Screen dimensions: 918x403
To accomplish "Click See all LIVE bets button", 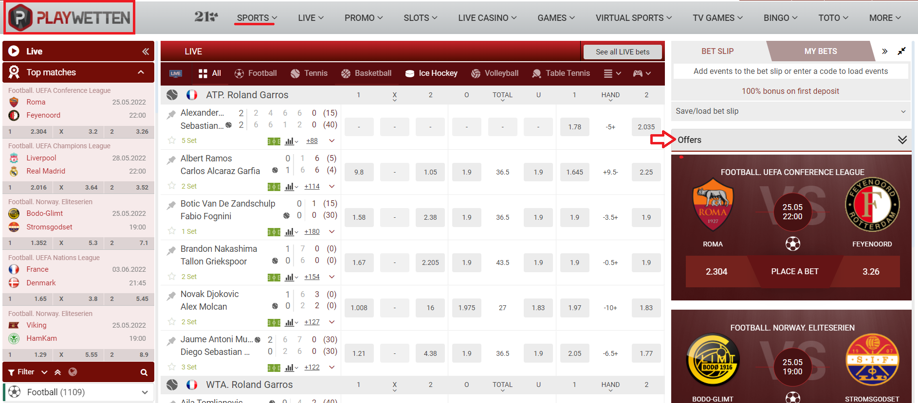I will coord(623,52).
